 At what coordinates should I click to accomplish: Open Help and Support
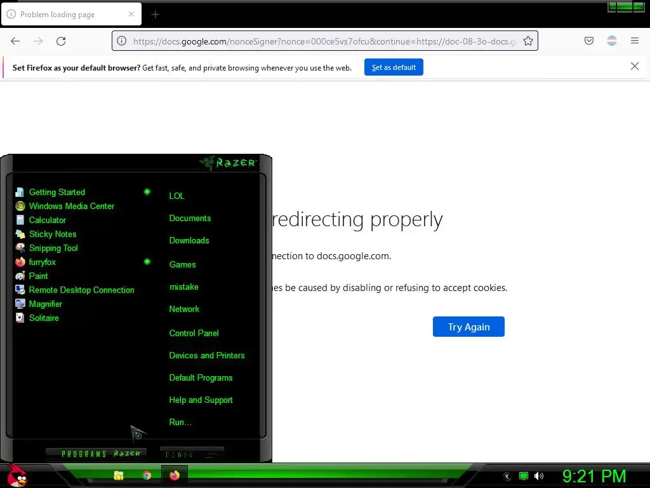click(x=201, y=400)
